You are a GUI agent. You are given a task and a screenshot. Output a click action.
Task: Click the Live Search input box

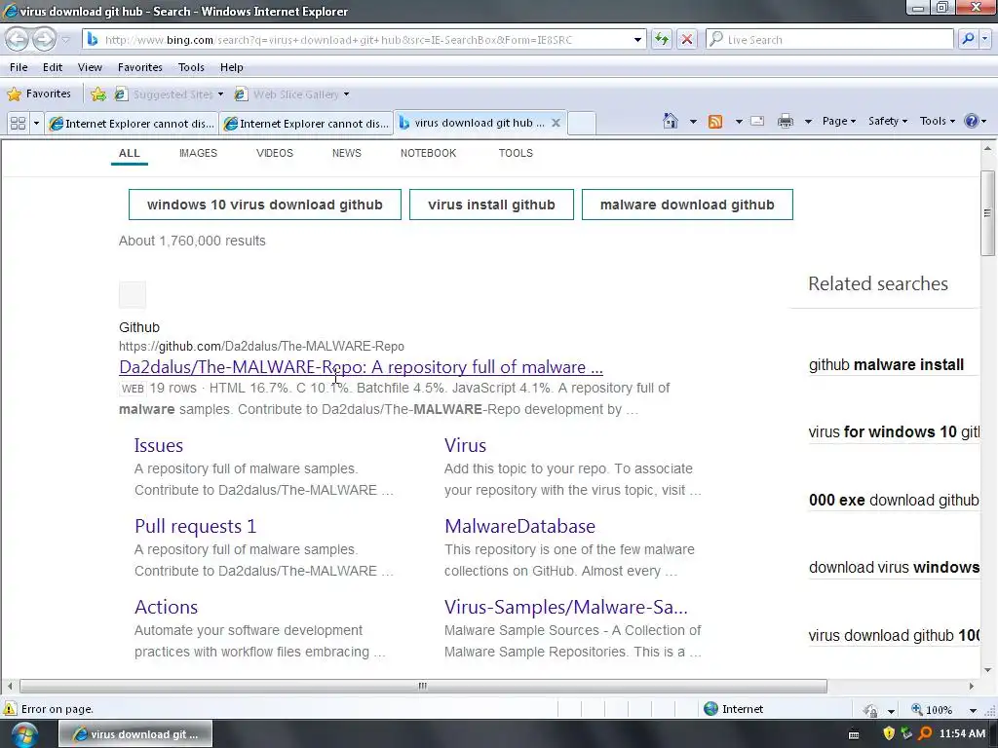pyautogui.click(x=828, y=39)
